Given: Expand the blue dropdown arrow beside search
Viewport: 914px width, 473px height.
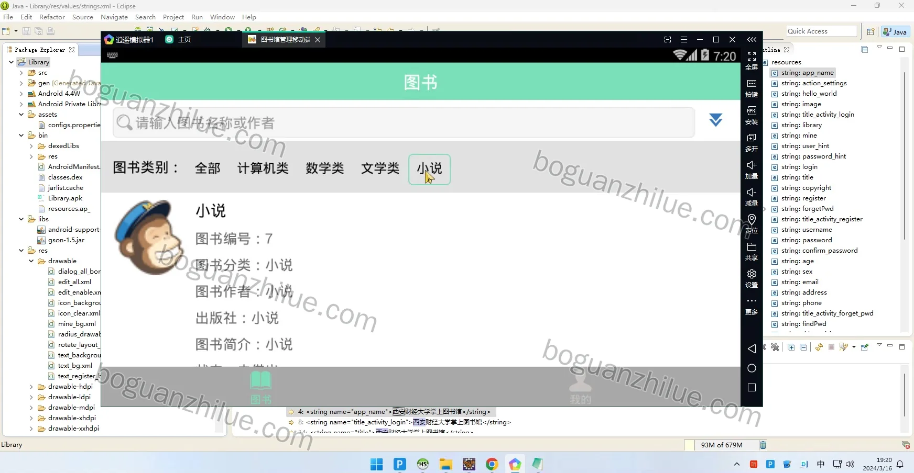Looking at the screenshot, I should [x=715, y=120].
